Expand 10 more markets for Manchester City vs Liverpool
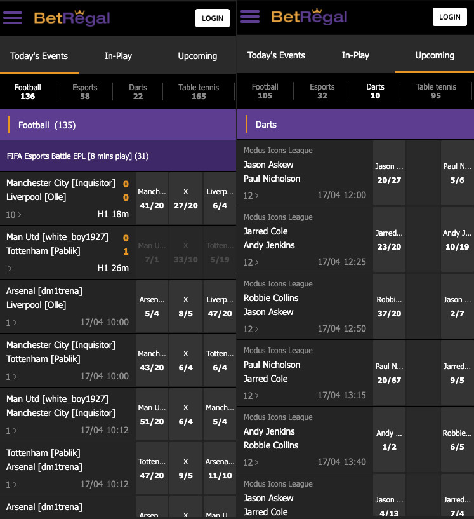This screenshot has width=474, height=519. [x=13, y=215]
